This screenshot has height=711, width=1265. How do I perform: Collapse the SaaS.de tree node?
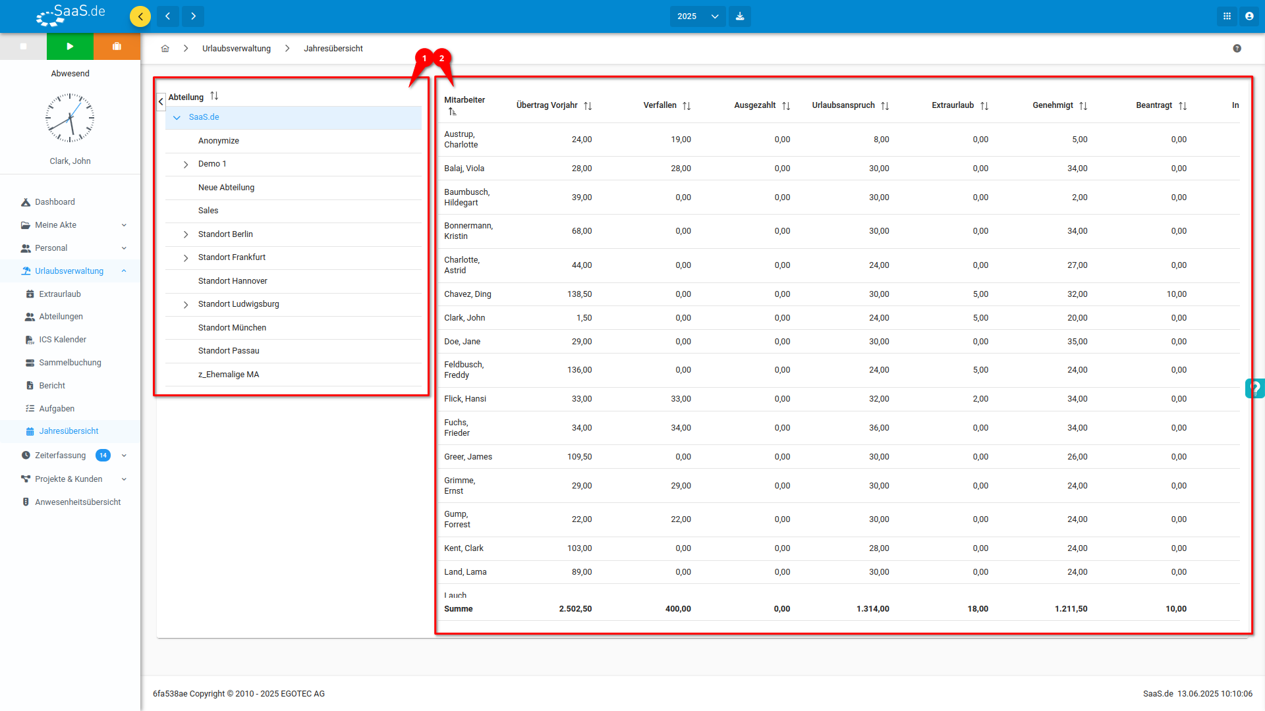(x=177, y=118)
